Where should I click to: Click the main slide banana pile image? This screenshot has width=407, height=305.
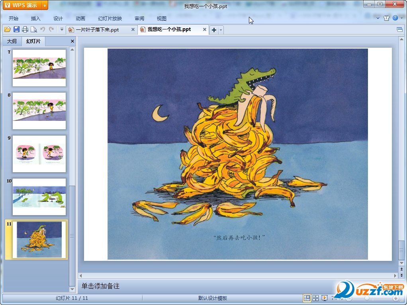click(237, 154)
